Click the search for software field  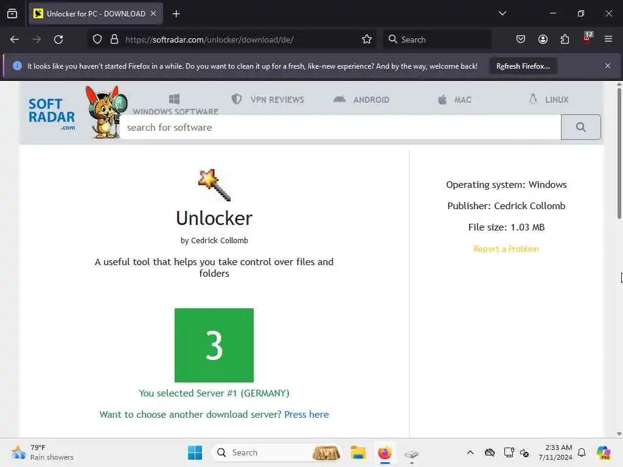341,128
